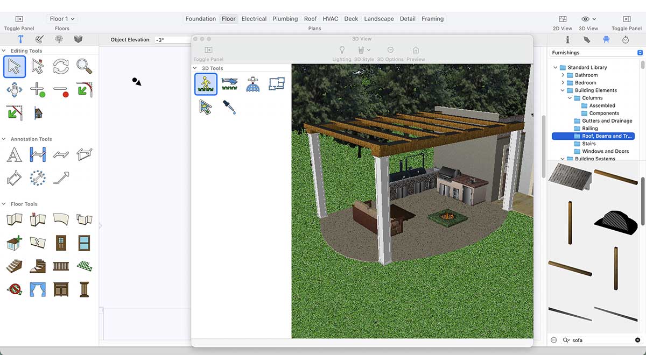Select the Text annotation tool
Image resolution: width=646 pixels, height=355 pixels.
point(15,155)
